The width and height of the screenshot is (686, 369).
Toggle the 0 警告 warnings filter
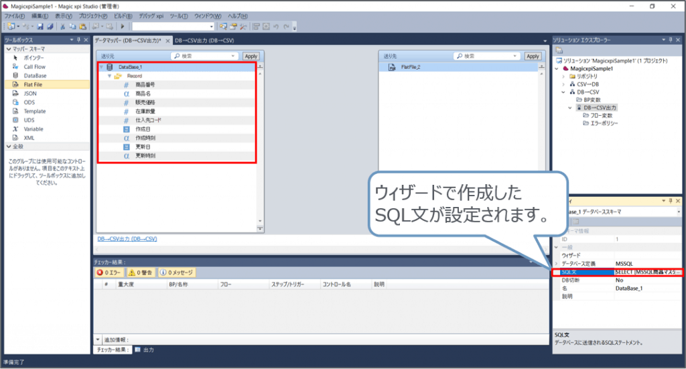[141, 273]
